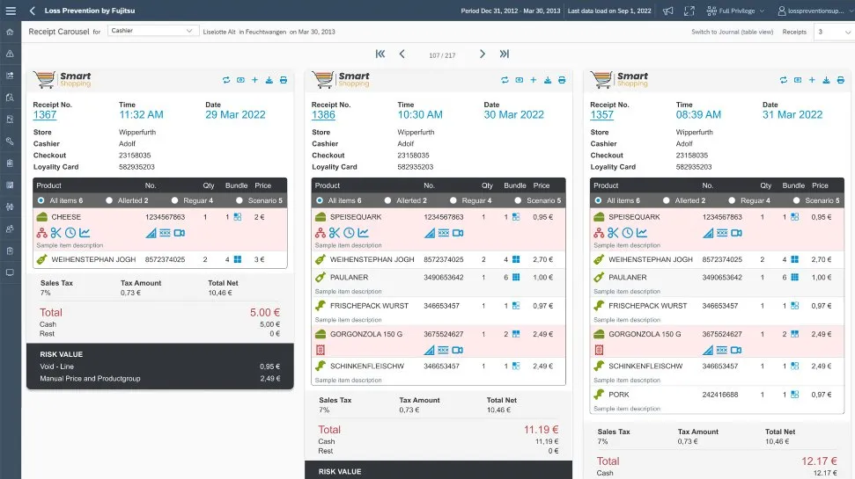Print receipt 1367 using the printer icon
855x479 pixels.
coord(284,80)
